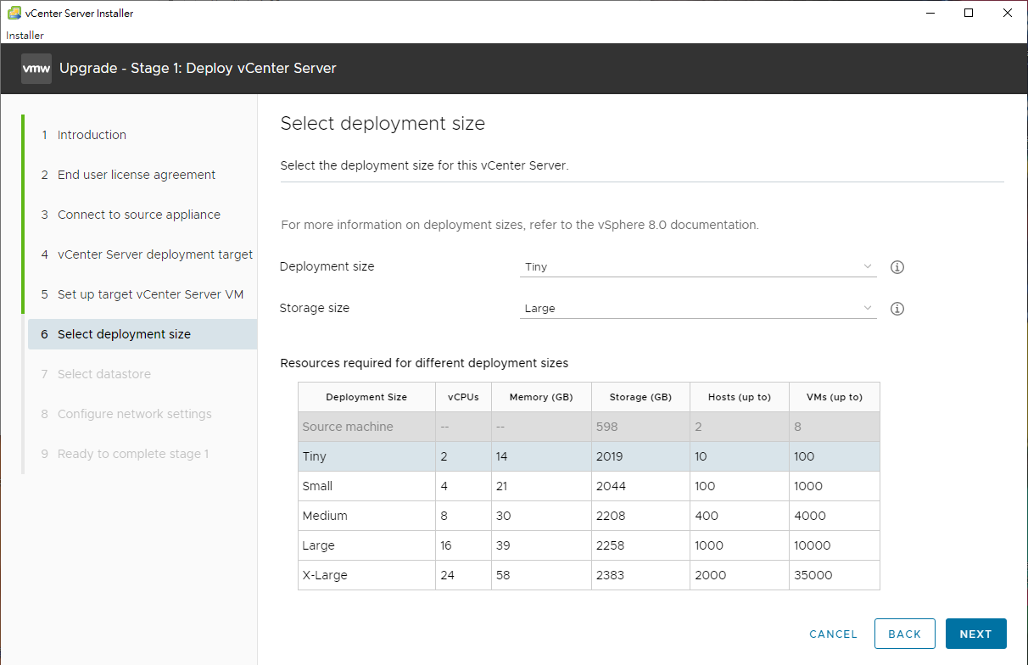
Task: Go to step 3 Connect to source appliance
Action: click(x=139, y=215)
